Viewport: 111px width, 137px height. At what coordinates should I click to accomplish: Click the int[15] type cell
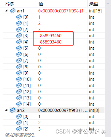pos(95,11)
